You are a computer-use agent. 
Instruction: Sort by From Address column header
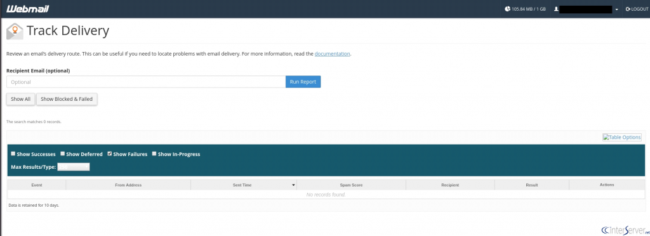point(128,185)
